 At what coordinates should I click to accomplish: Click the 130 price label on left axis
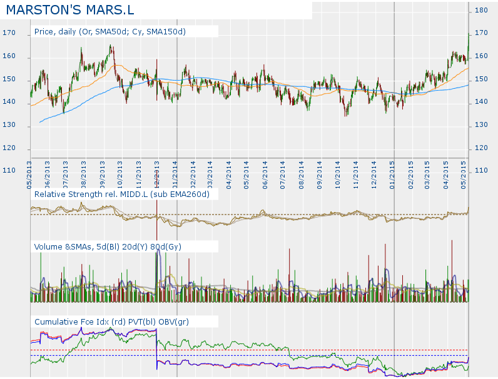pos(9,124)
